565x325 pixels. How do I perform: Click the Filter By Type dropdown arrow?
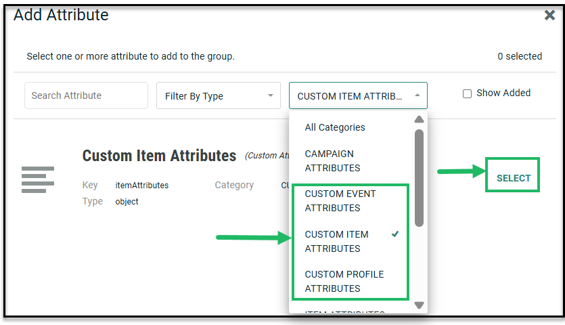271,95
